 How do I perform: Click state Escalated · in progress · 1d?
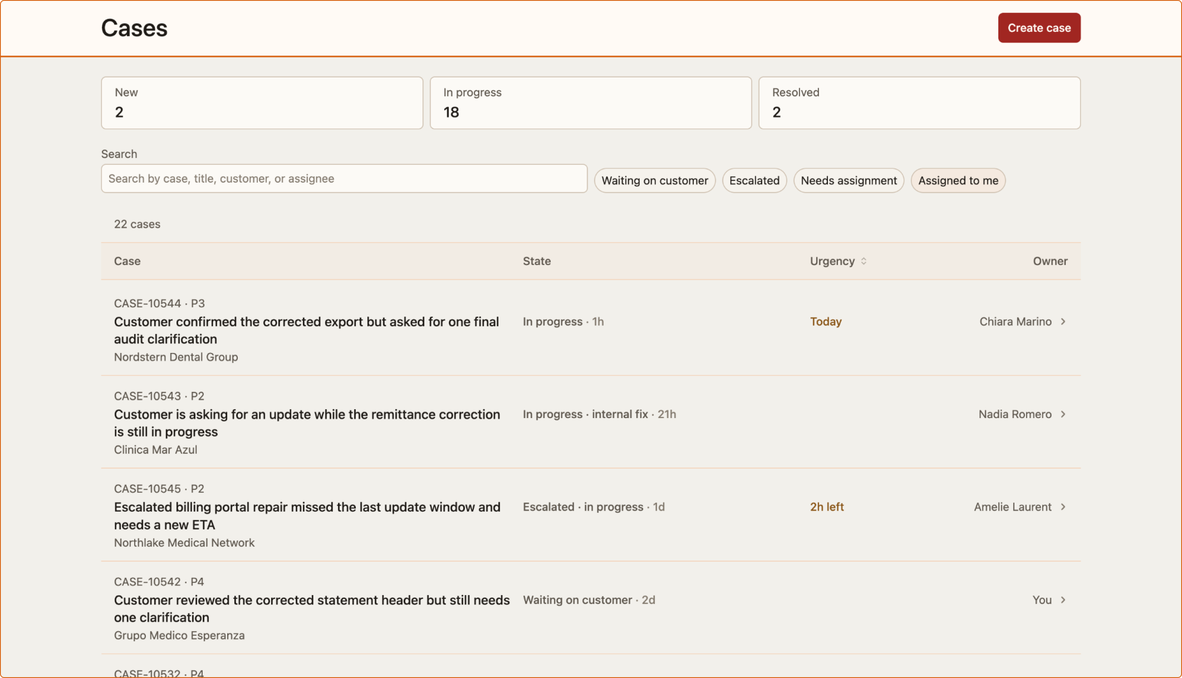click(x=593, y=507)
